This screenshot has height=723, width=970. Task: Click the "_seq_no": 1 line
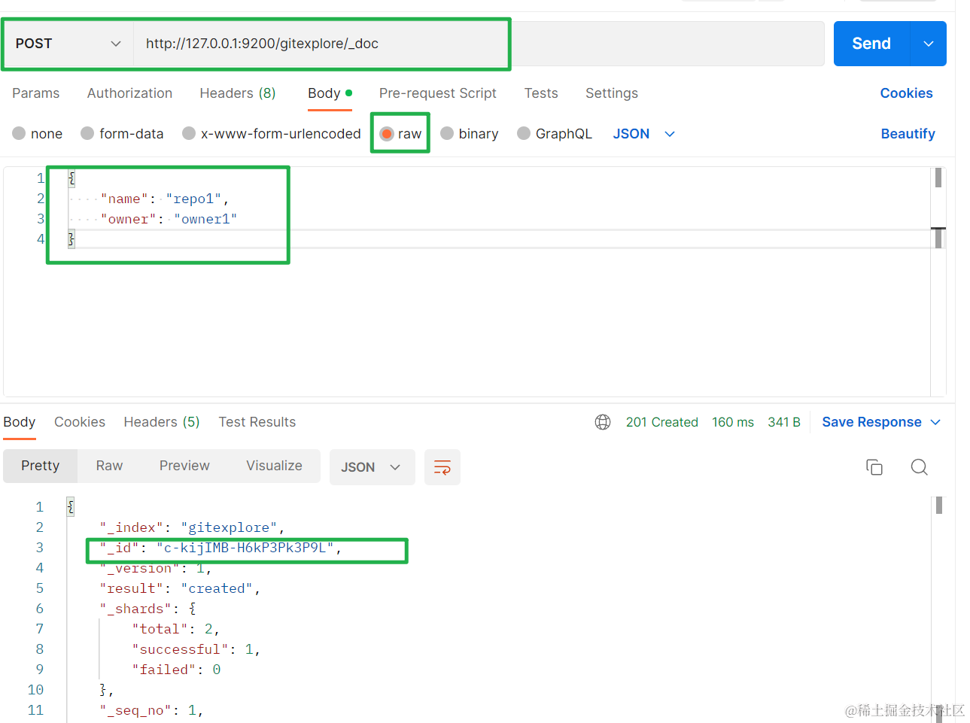click(151, 710)
